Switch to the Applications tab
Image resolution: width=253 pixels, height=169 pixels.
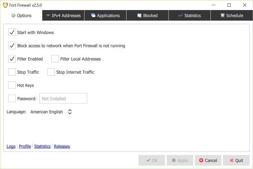click(106, 16)
